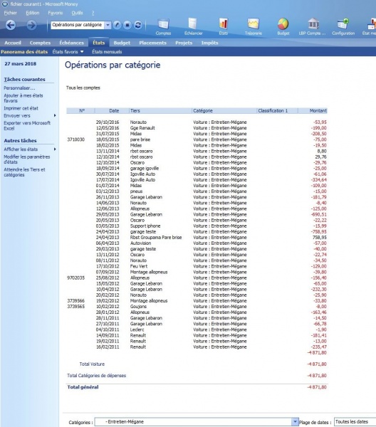This screenshot has width=376, height=427.
Task: Click the refresh icon in toolbar
Action: [138, 25]
